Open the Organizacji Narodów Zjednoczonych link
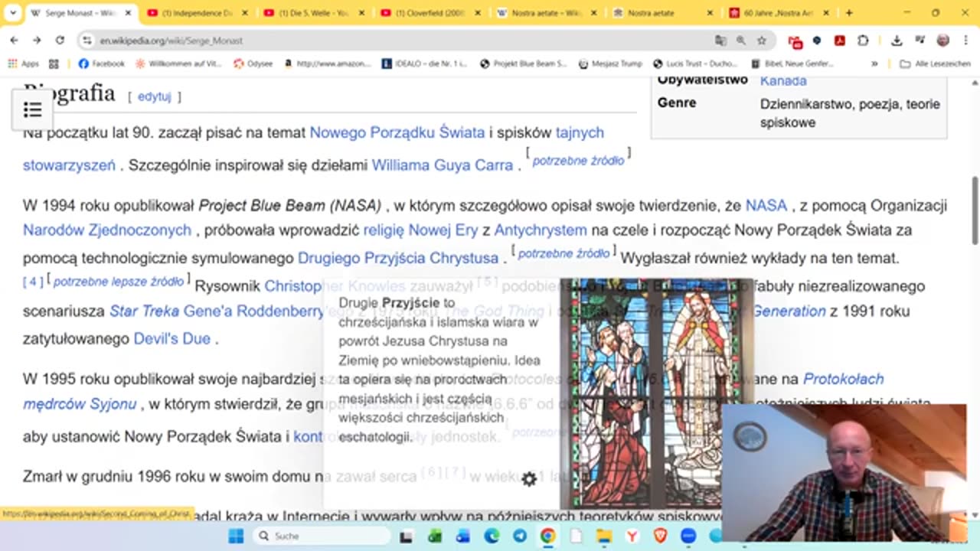The height and width of the screenshot is (551, 980). (106, 230)
